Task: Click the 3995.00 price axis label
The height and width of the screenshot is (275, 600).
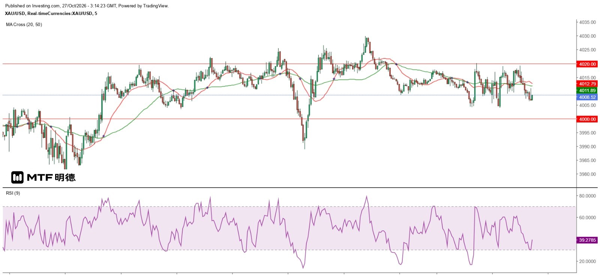Action: 587,133
